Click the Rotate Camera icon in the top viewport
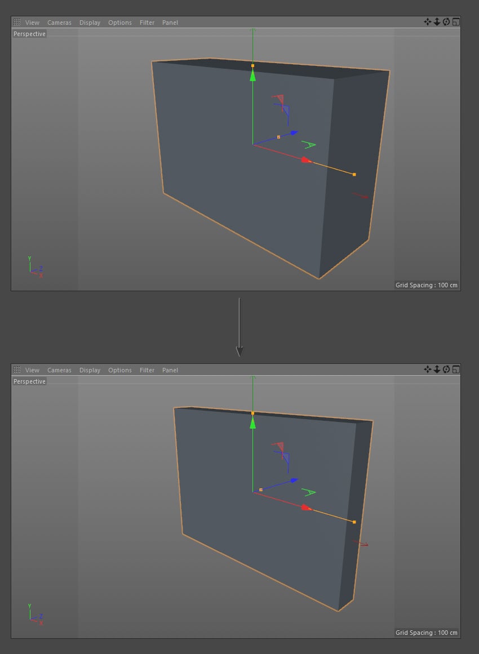 (446, 23)
